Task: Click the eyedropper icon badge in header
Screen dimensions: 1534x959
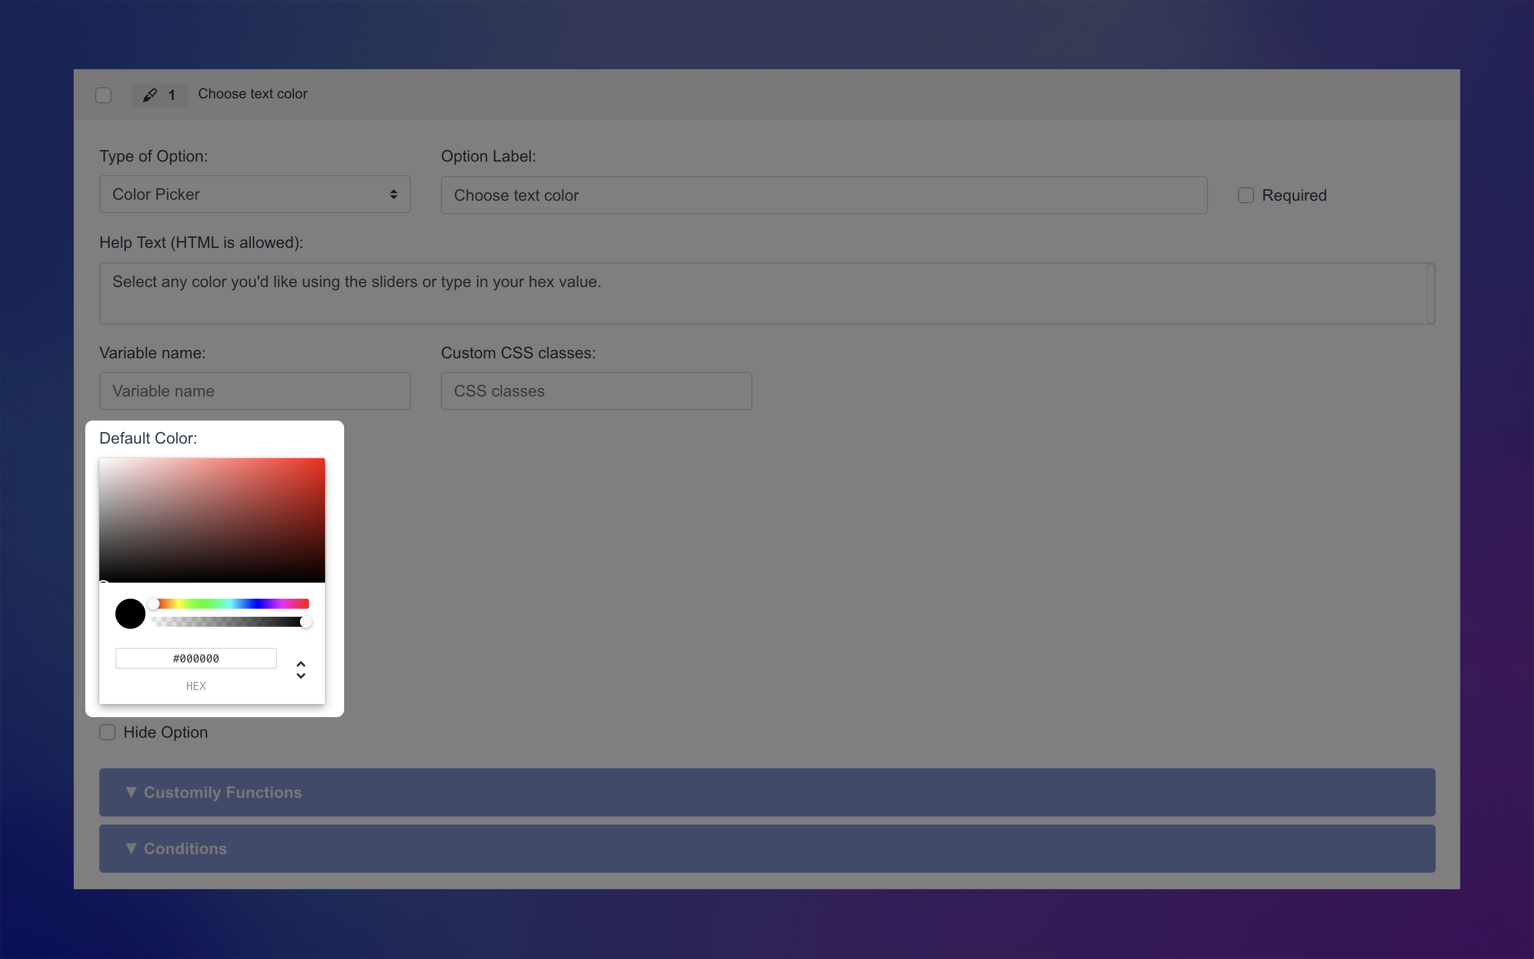Action: pyautogui.click(x=149, y=95)
